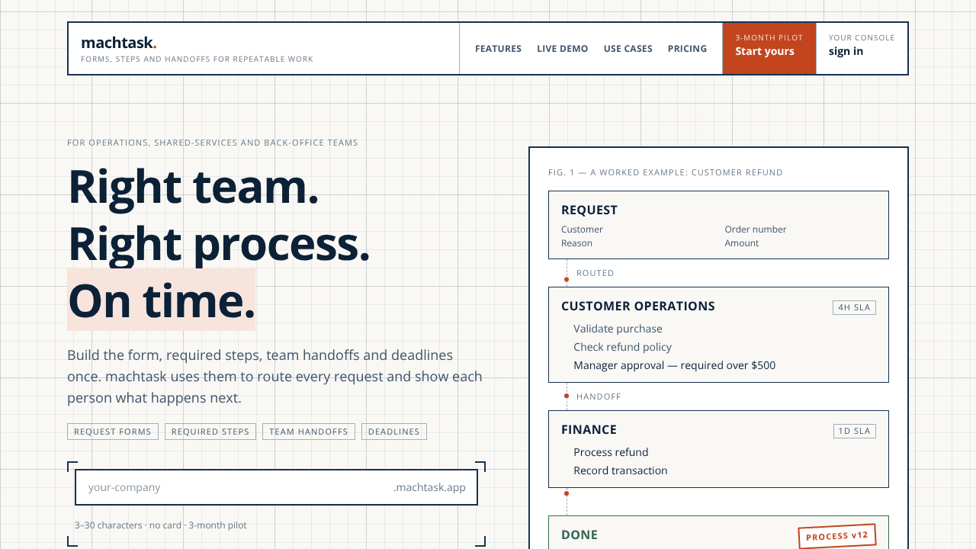
Task: Click the .machtask.app domain suffix
Action: pos(429,487)
